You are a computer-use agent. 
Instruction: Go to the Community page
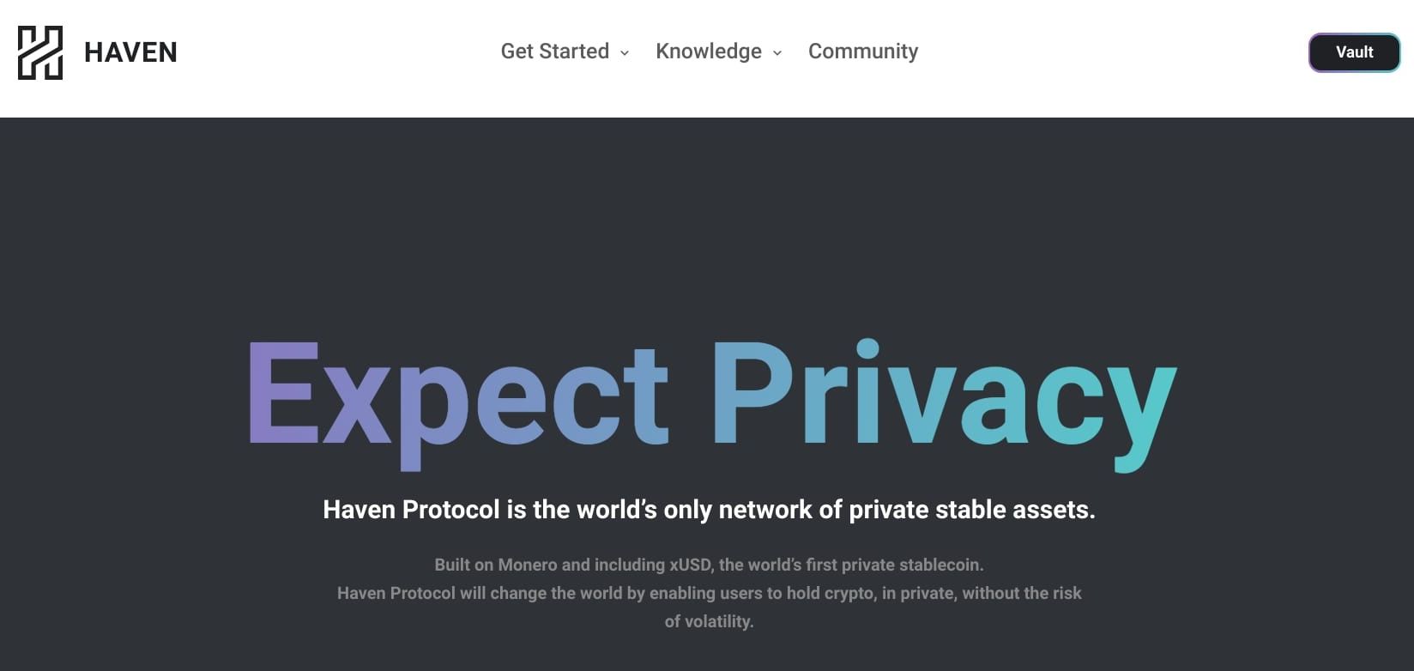862,51
